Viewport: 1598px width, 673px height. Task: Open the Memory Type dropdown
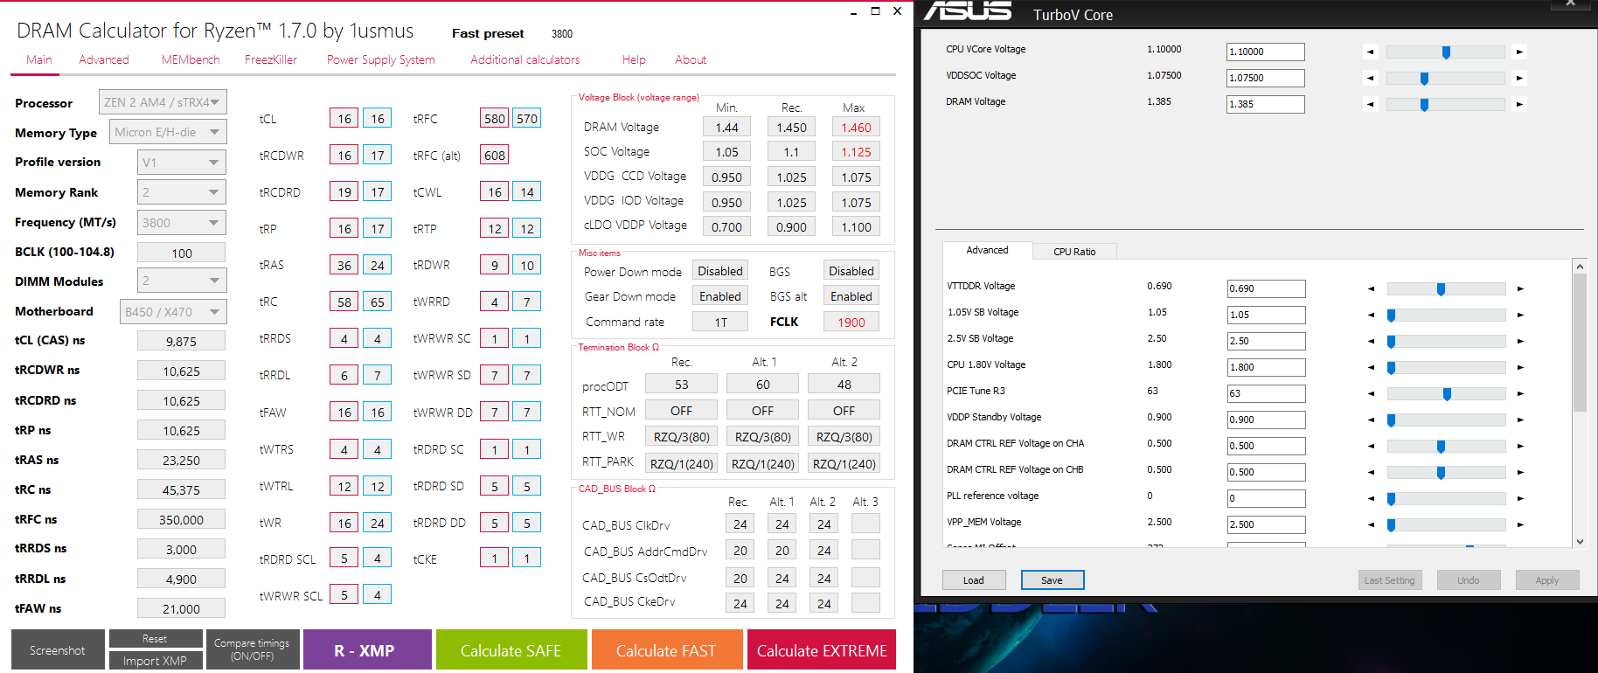(x=168, y=132)
